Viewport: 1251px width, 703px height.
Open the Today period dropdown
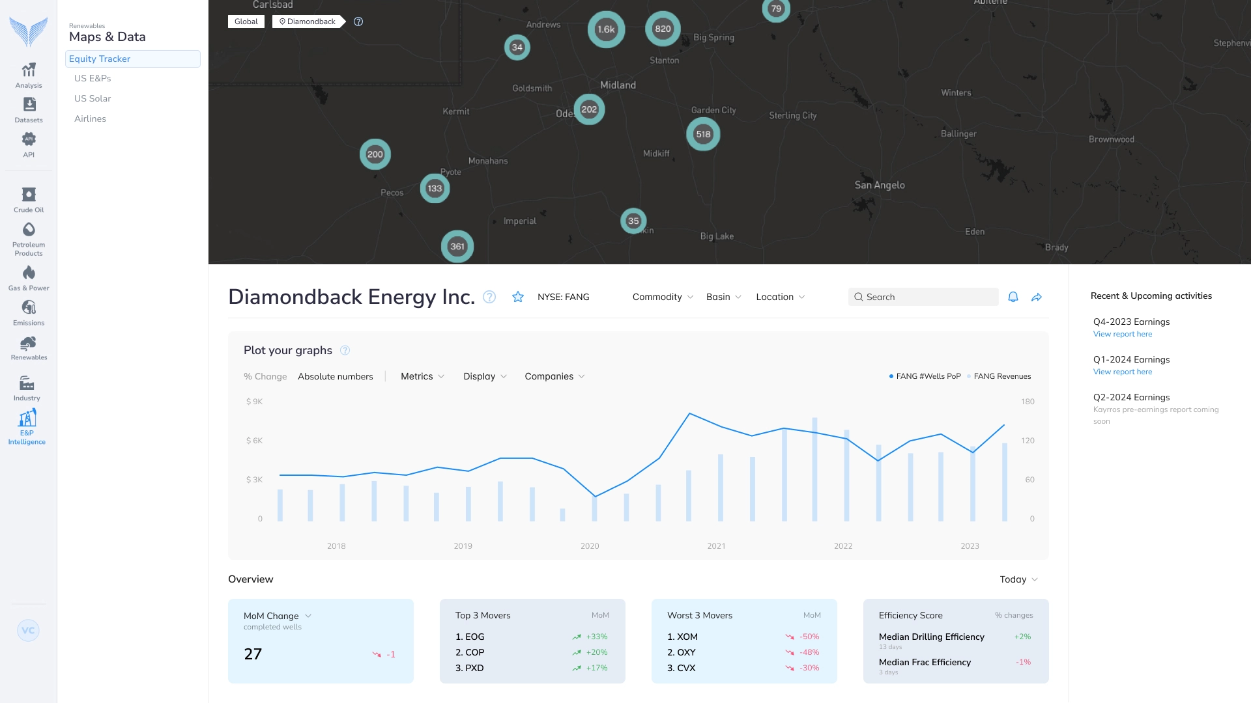[x=1019, y=579]
